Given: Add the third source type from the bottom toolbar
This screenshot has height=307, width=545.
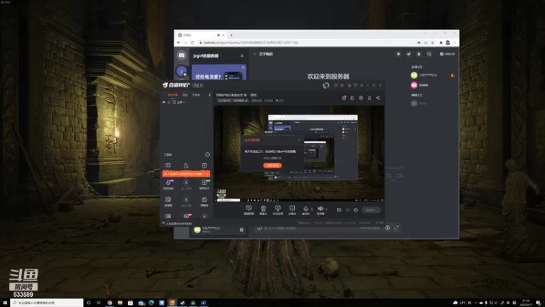Looking at the screenshot, I should [277, 210].
